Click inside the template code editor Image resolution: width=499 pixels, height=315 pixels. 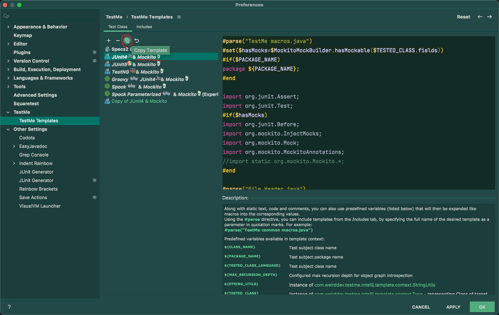358,113
